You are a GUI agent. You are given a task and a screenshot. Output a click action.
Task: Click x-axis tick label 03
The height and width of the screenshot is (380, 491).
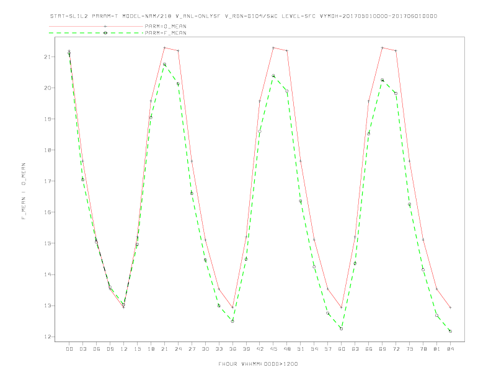82,349
